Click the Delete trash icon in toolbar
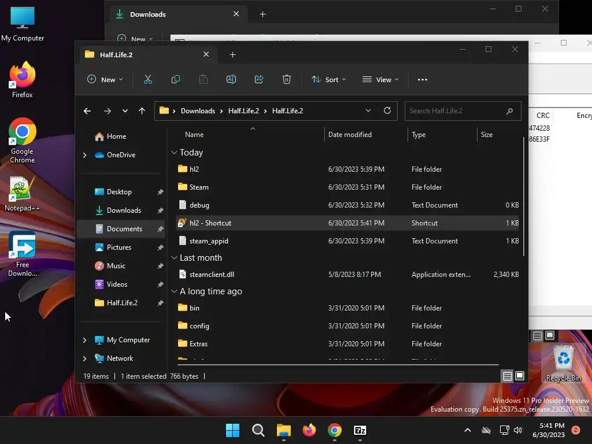The height and width of the screenshot is (444, 592). [x=287, y=79]
